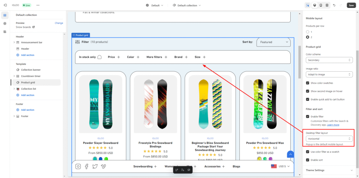Select Countdown timer section in sidebar
359x178 pixels.
(31, 76)
